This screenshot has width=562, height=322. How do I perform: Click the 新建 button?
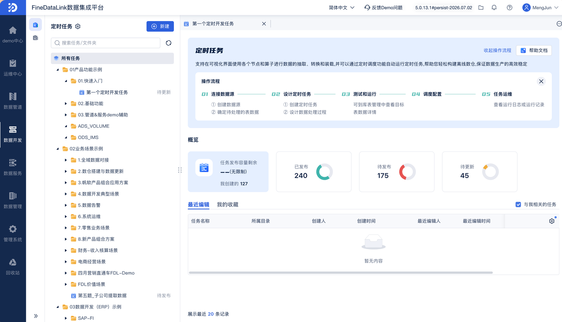click(x=160, y=26)
